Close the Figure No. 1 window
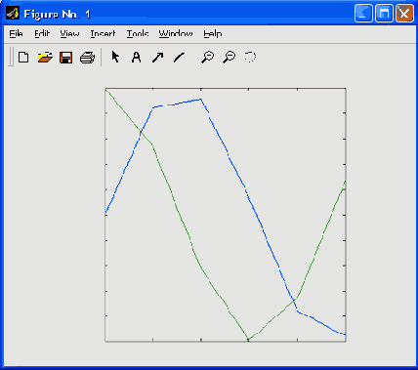The width and height of the screenshot is (418, 370). (404, 14)
